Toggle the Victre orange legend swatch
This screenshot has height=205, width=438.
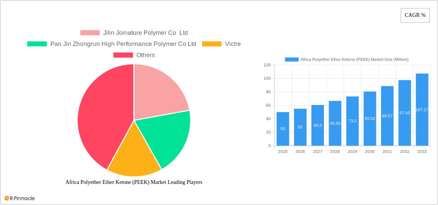212,44
